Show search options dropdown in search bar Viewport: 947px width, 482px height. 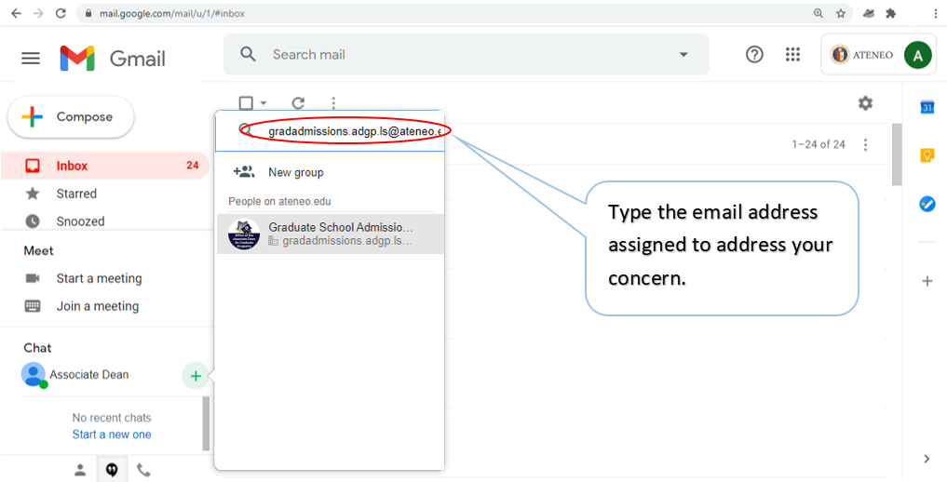click(684, 55)
